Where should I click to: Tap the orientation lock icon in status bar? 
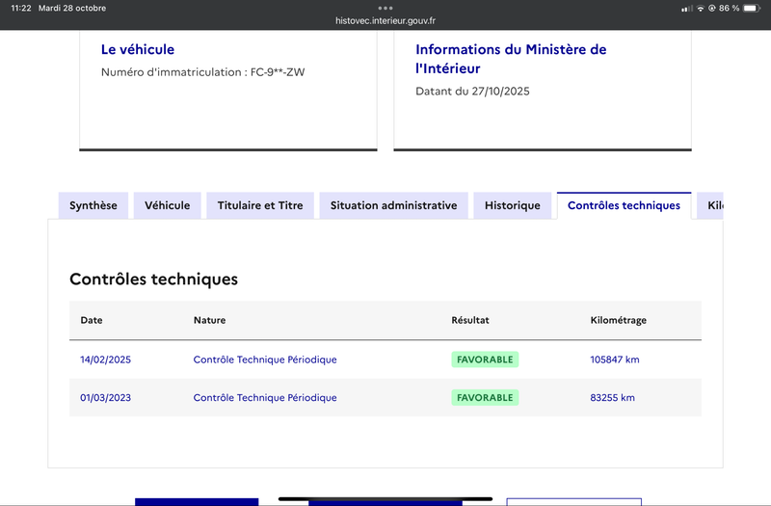(712, 8)
